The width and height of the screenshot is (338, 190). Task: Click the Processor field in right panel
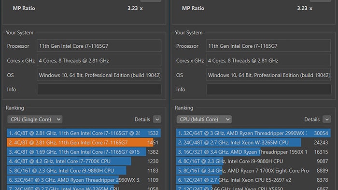pos(268,46)
